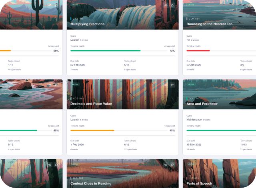This screenshot has width=256, height=188.
Task: Click the green 72% timeline health bar
Action: [x=106, y=51]
